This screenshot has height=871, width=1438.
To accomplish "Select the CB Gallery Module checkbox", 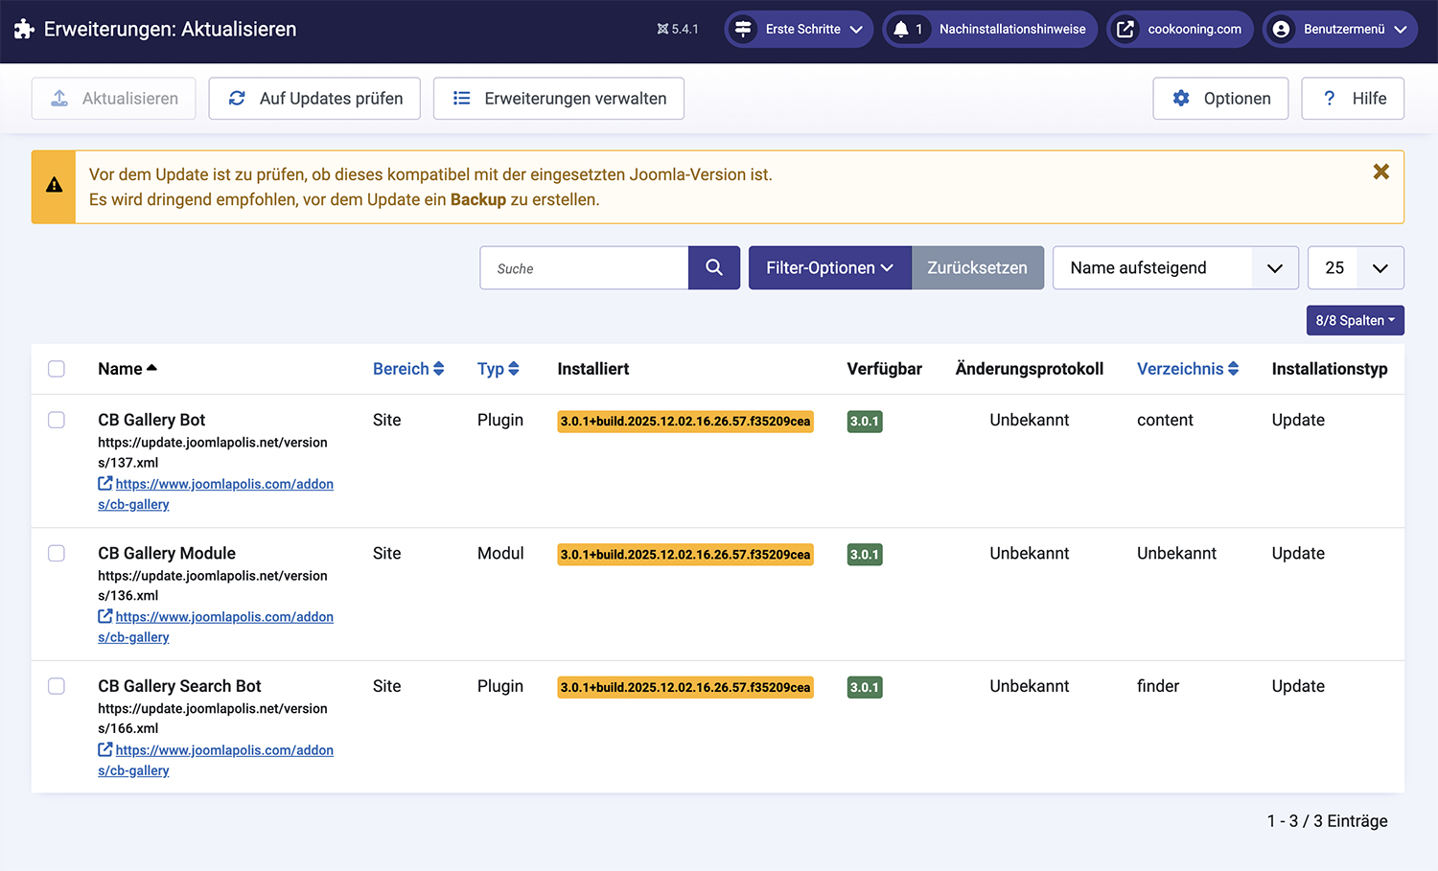I will [57, 554].
